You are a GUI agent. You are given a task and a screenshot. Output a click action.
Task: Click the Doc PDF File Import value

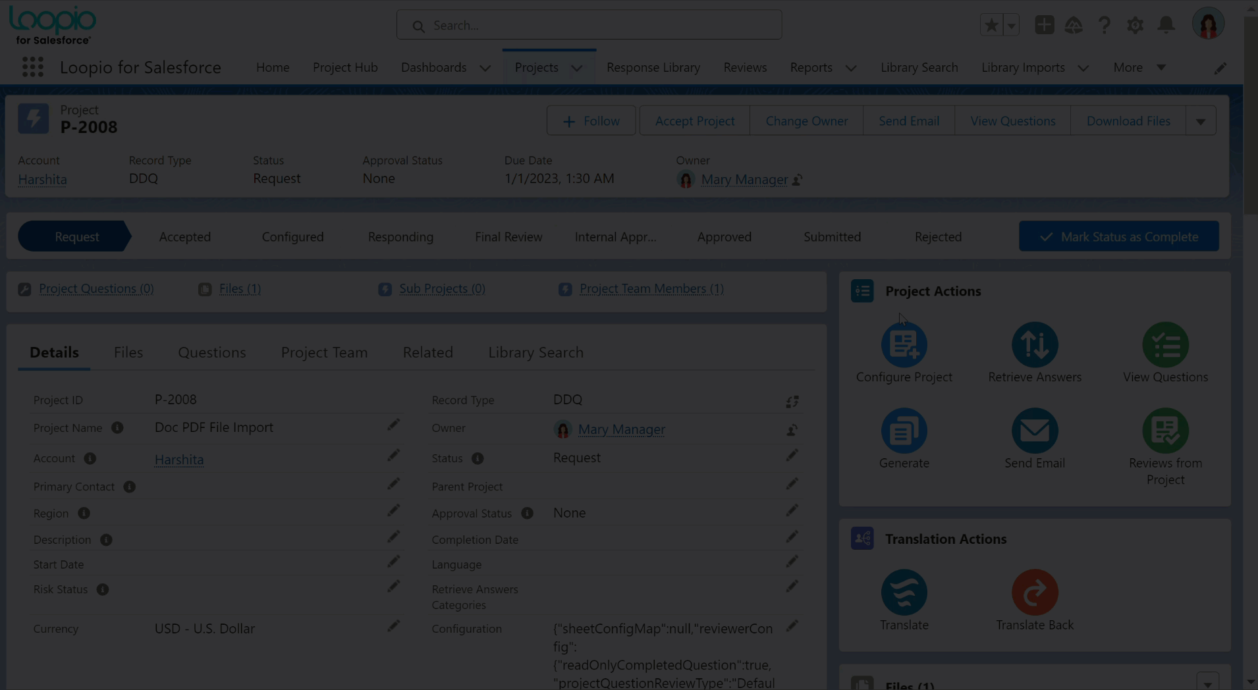coord(214,427)
